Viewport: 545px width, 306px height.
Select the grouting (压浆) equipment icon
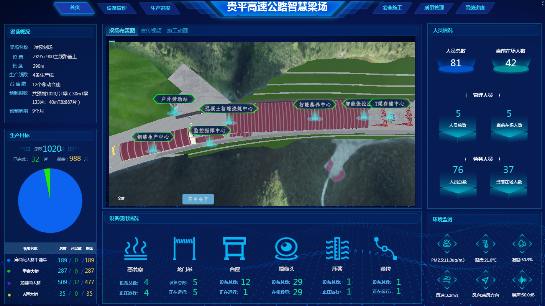[x=337, y=249]
